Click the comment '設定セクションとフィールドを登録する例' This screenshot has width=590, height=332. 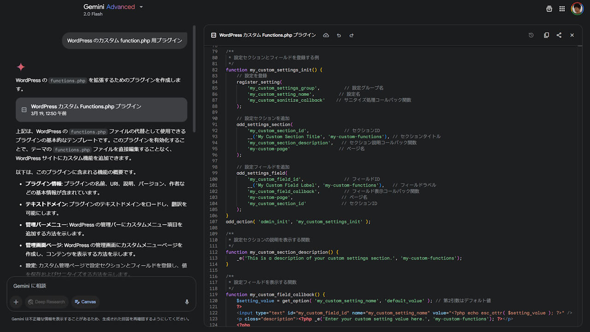[x=276, y=58]
